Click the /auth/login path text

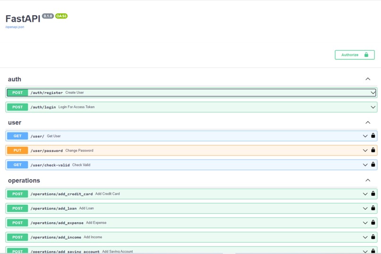pyautogui.click(x=43, y=107)
